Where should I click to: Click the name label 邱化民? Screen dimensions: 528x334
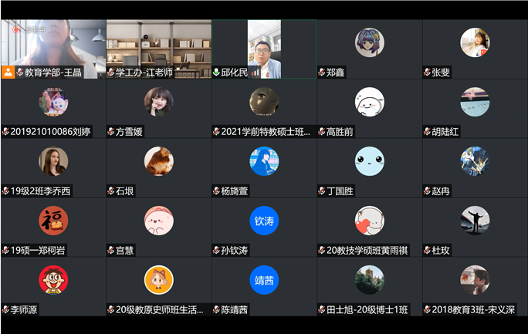coord(235,73)
